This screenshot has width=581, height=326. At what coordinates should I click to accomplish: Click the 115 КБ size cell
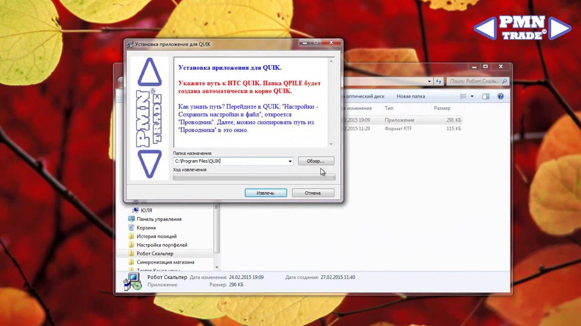pyautogui.click(x=454, y=129)
